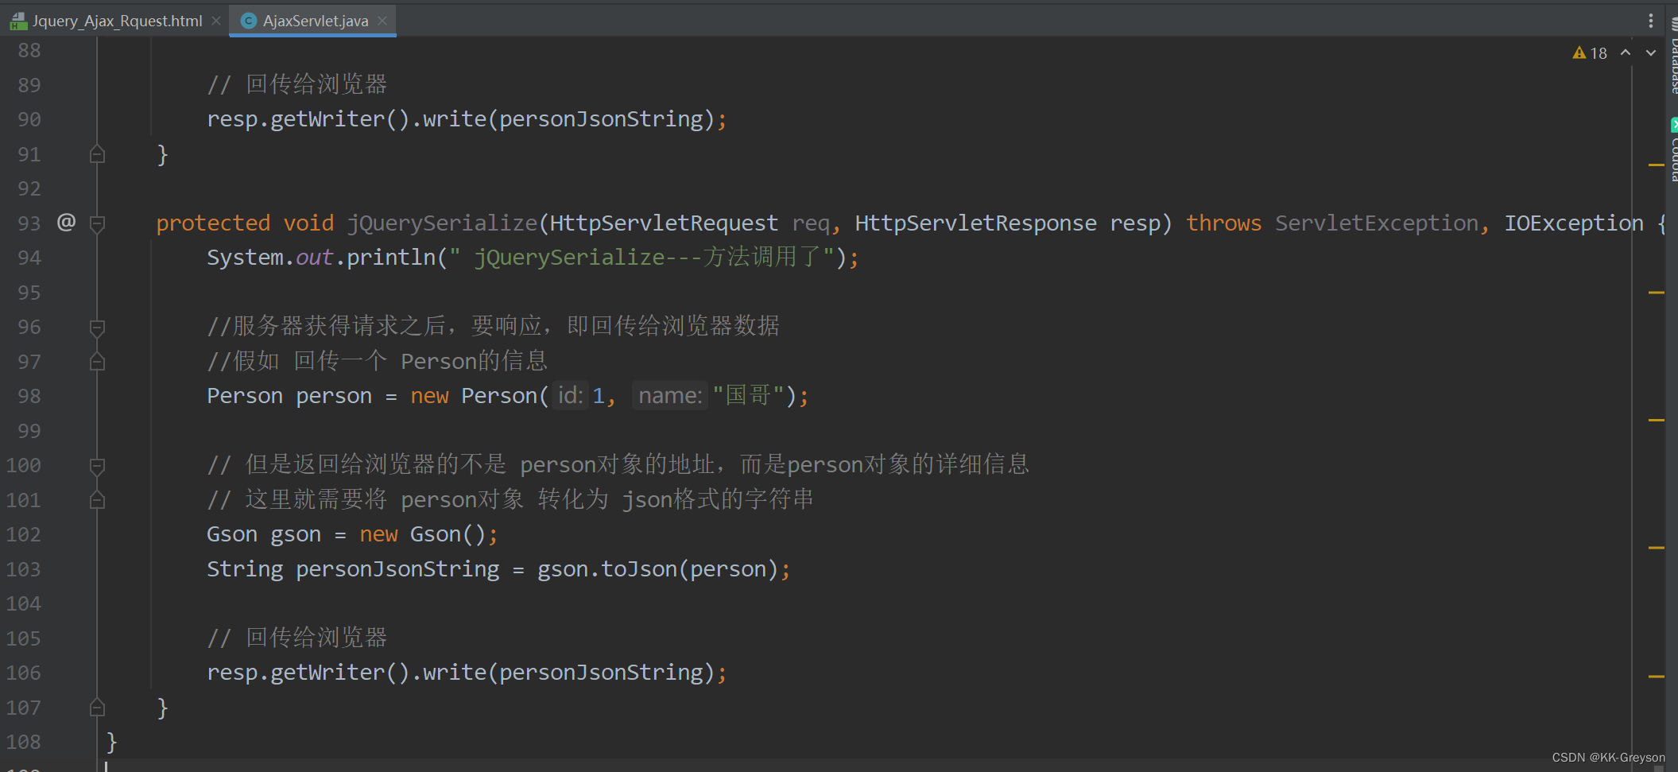Open the editor tabs options menu
Image resolution: width=1678 pixels, height=772 pixels.
(x=1651, y=21)
